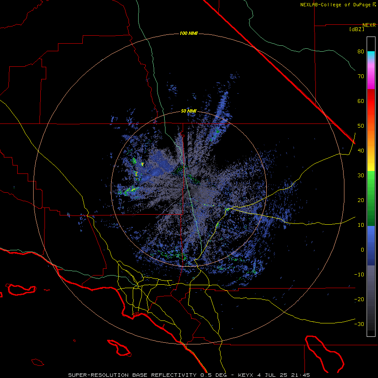
Task: Click the 10 value on the dBZ scale
Action: click(361, 225)
